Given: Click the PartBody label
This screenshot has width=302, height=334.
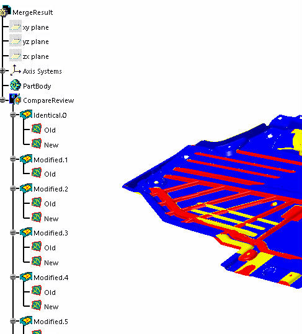Looking at the screenshot, I should click(37, 86).
